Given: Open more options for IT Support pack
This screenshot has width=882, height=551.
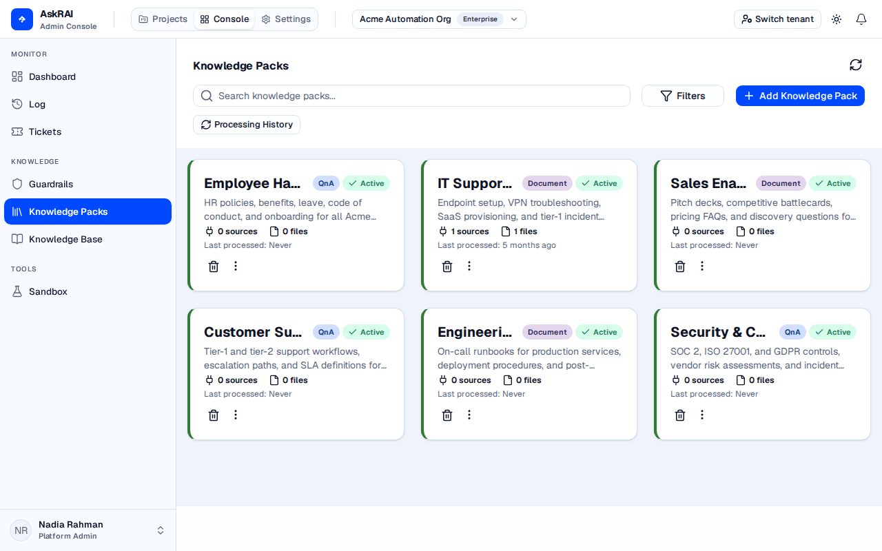Looking at the screenshot, I should (x=469, y=266).
